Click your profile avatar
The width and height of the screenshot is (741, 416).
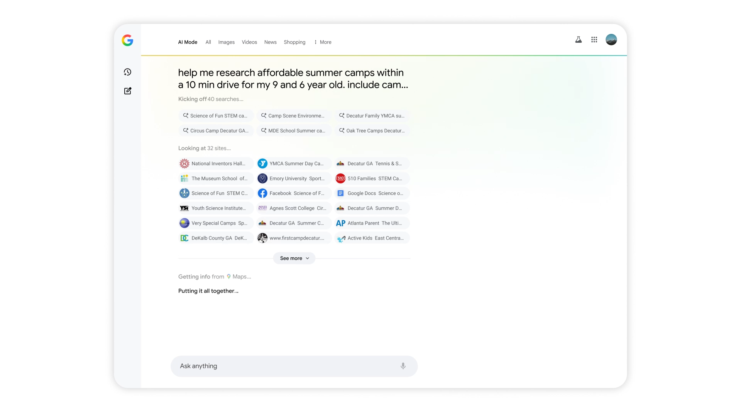(611, 39)
